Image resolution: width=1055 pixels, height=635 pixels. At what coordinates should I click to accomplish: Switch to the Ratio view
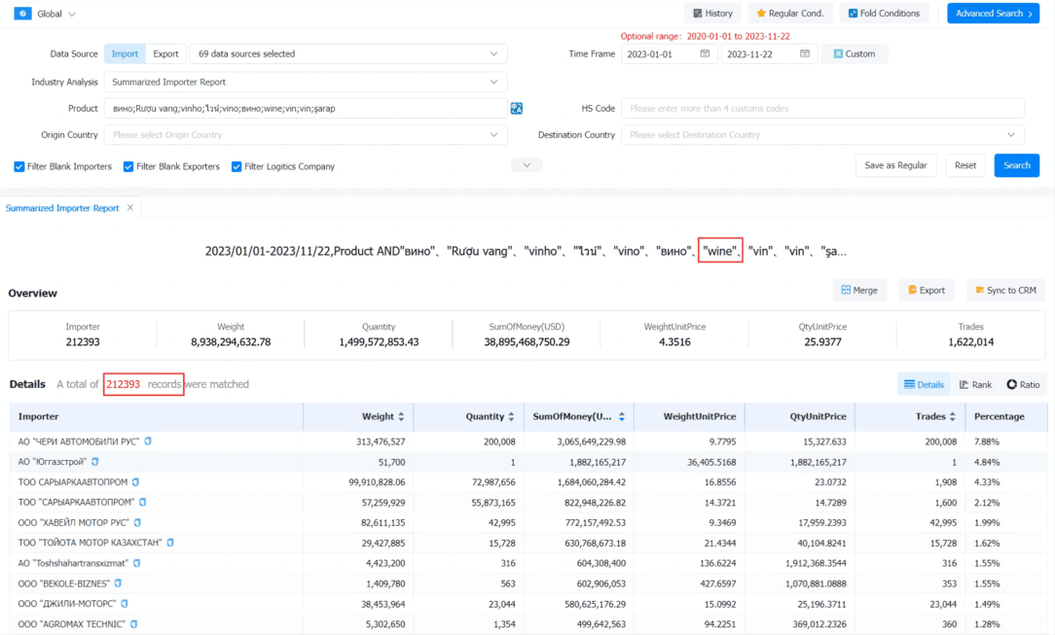tap(1023, 384)
